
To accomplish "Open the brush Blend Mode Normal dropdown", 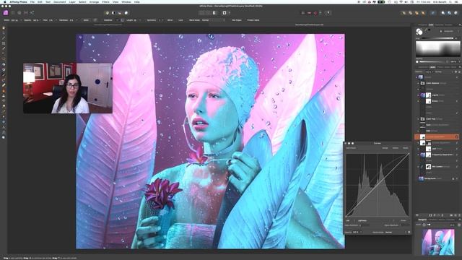I will [x=214, y=20].
